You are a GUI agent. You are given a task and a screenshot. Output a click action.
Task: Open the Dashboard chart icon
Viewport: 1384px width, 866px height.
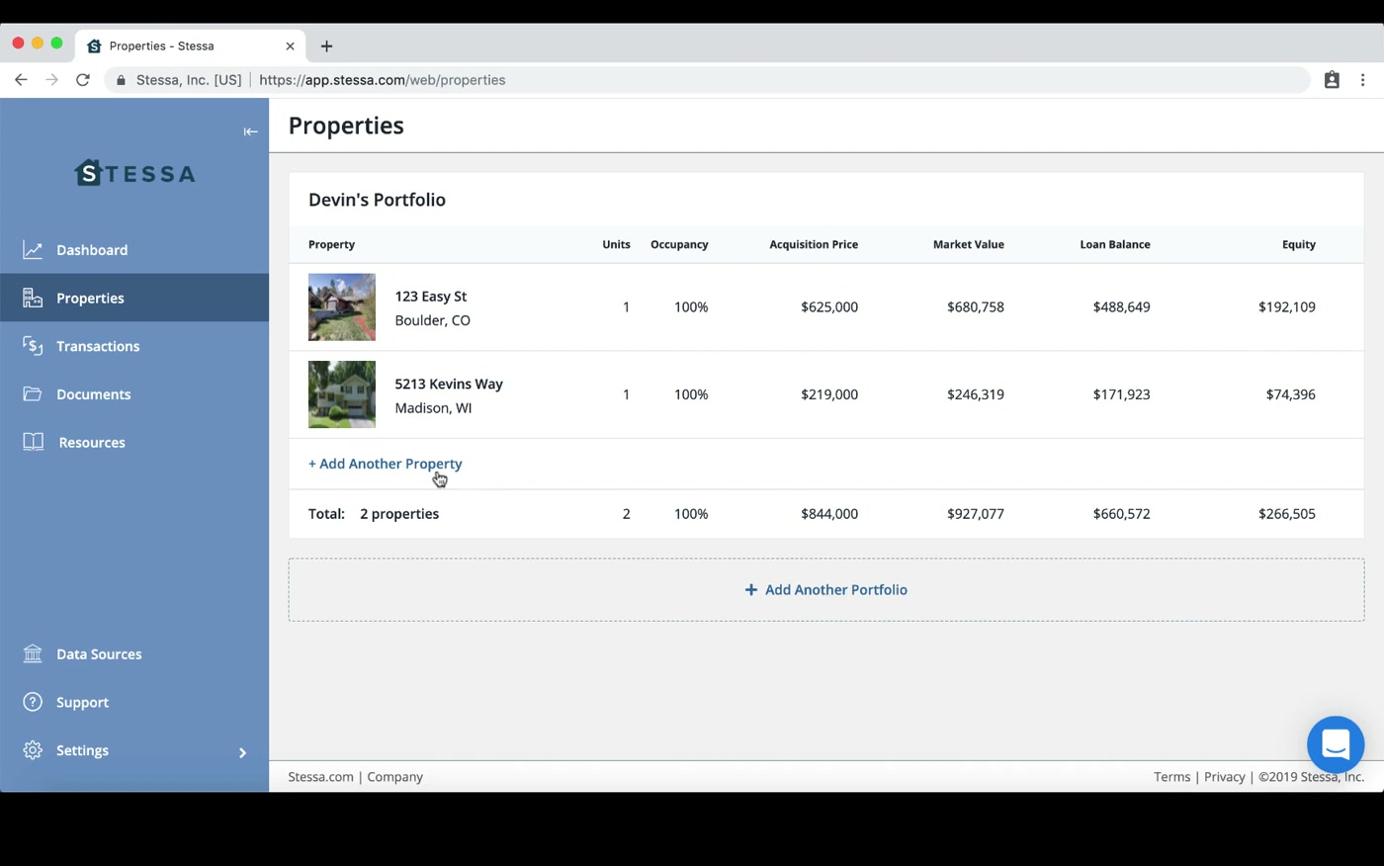point(33,250)
